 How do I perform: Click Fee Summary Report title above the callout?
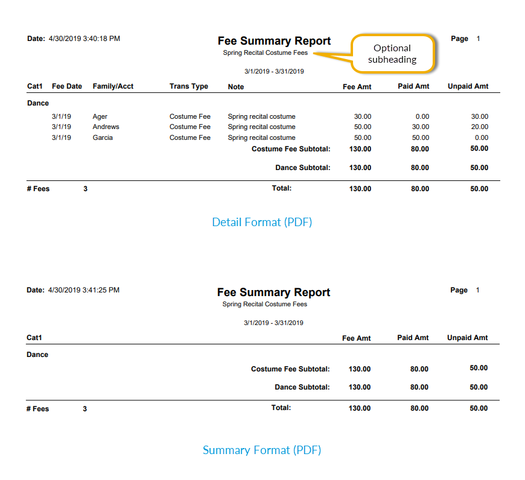pyautogui.click(x=274, y=41)
